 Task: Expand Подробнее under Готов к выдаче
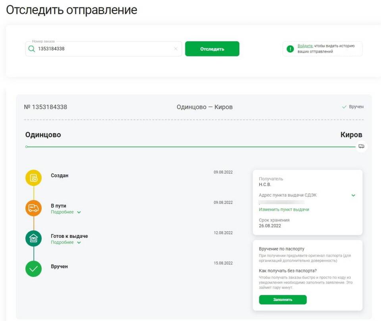point(66,242)
